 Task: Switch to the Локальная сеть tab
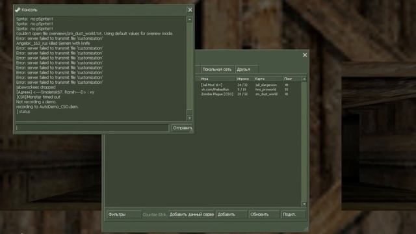tap(217, 70)
